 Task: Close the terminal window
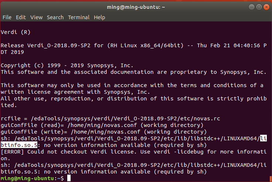click(x=266, y=7)
